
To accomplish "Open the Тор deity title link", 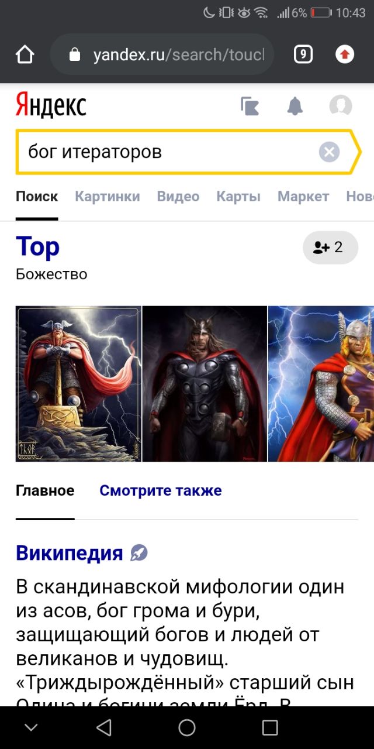I will point(38,246).
